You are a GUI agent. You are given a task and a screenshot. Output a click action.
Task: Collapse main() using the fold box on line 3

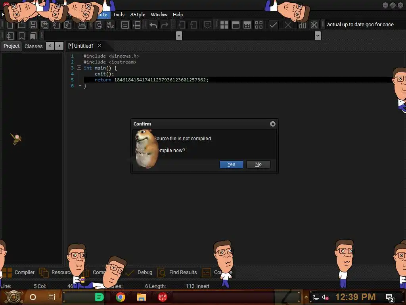click(79, 68)
